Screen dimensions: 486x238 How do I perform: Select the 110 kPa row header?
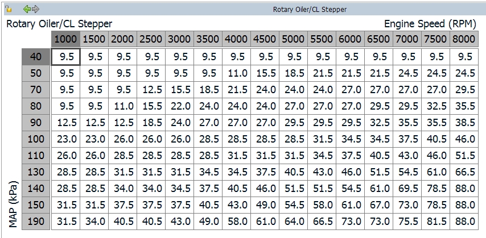tap(36, 156)
